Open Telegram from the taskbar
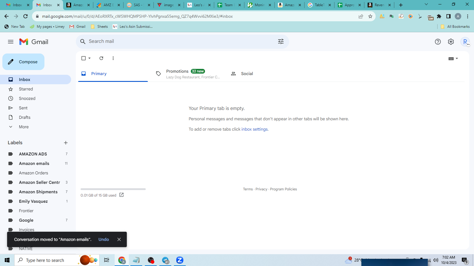The width and height of the screenshot is (474, 266). [x=165, y=260]
